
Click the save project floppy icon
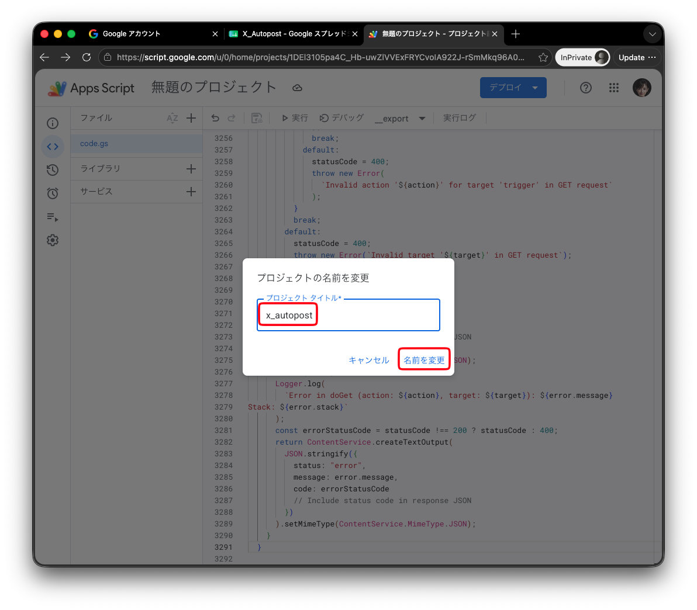257,118
